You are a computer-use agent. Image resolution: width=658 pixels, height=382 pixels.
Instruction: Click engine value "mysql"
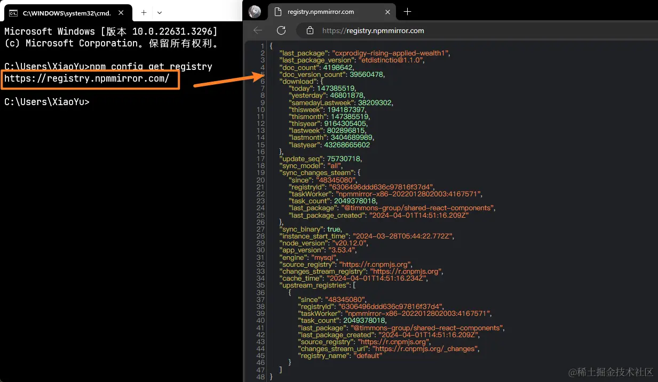click(x=325, y=257)
